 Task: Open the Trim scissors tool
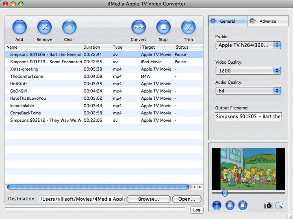point(188,27)
